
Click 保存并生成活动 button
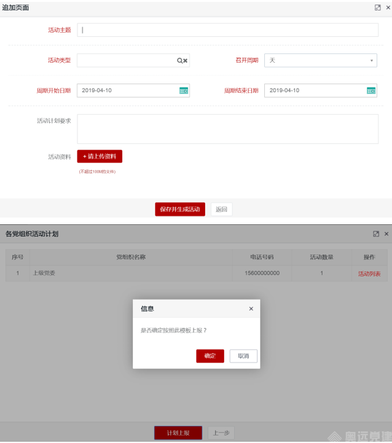coord(180,210)
